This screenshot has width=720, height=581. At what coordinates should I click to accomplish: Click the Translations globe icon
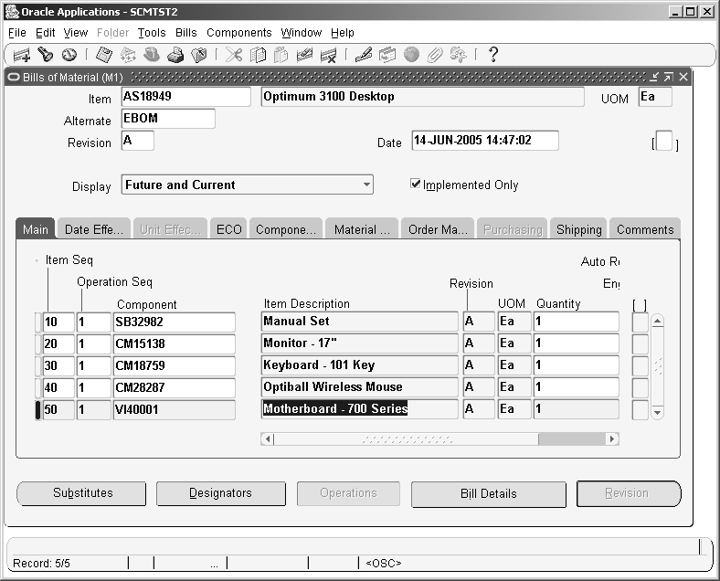coord(411,55)
